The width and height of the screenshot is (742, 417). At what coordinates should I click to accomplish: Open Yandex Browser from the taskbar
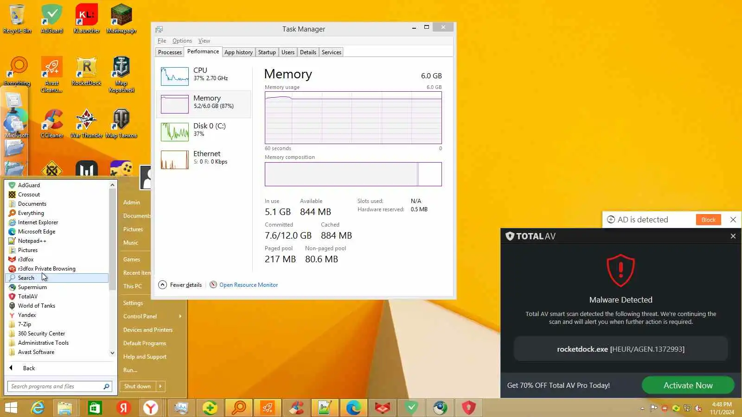click(151, 408)
